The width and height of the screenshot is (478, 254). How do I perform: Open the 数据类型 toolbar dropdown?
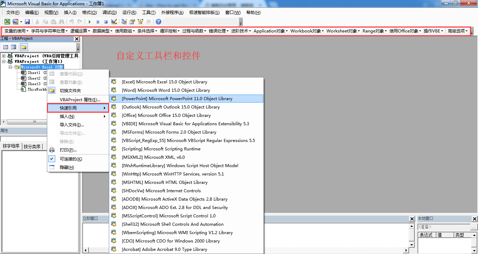(103, 31)
